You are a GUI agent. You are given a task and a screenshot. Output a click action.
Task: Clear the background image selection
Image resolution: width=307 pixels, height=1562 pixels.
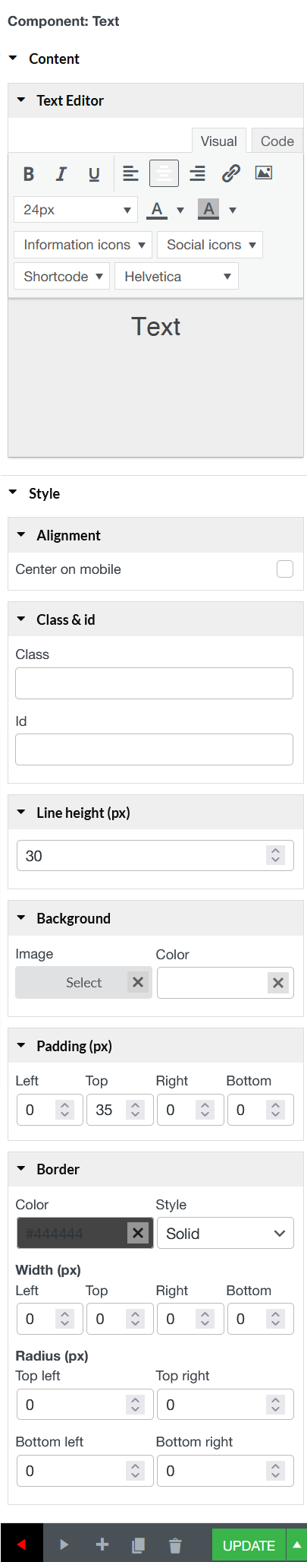point(138,982)
